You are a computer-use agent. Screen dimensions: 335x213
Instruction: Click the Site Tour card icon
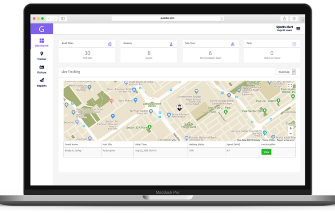(232, 44)
